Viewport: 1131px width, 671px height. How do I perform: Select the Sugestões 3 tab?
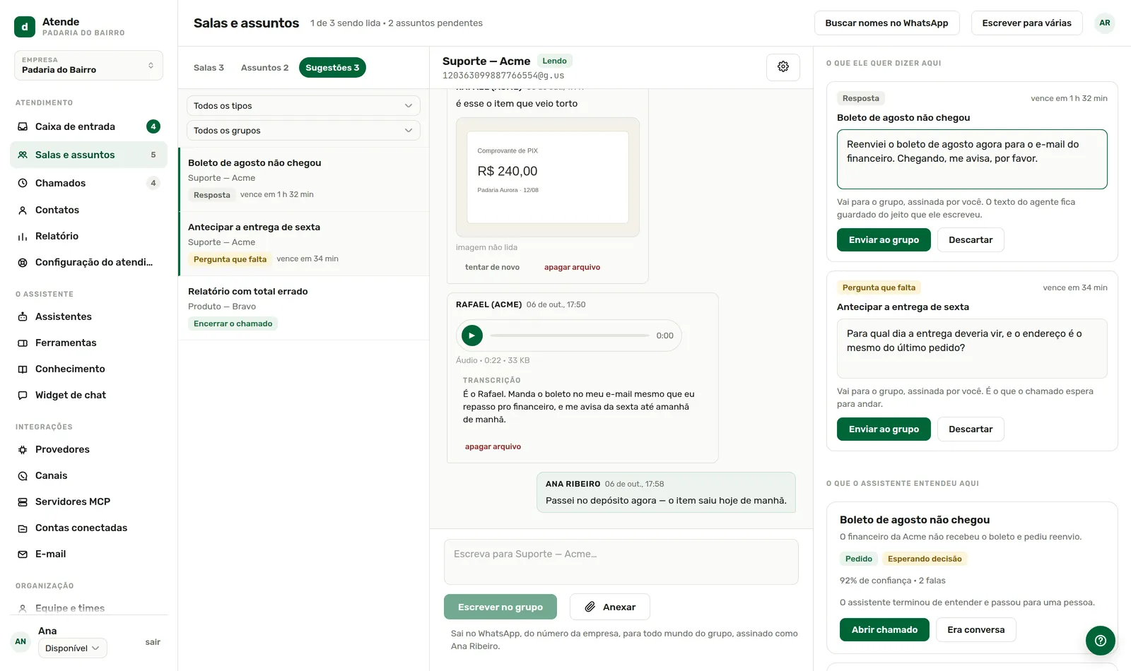[332, 68]
